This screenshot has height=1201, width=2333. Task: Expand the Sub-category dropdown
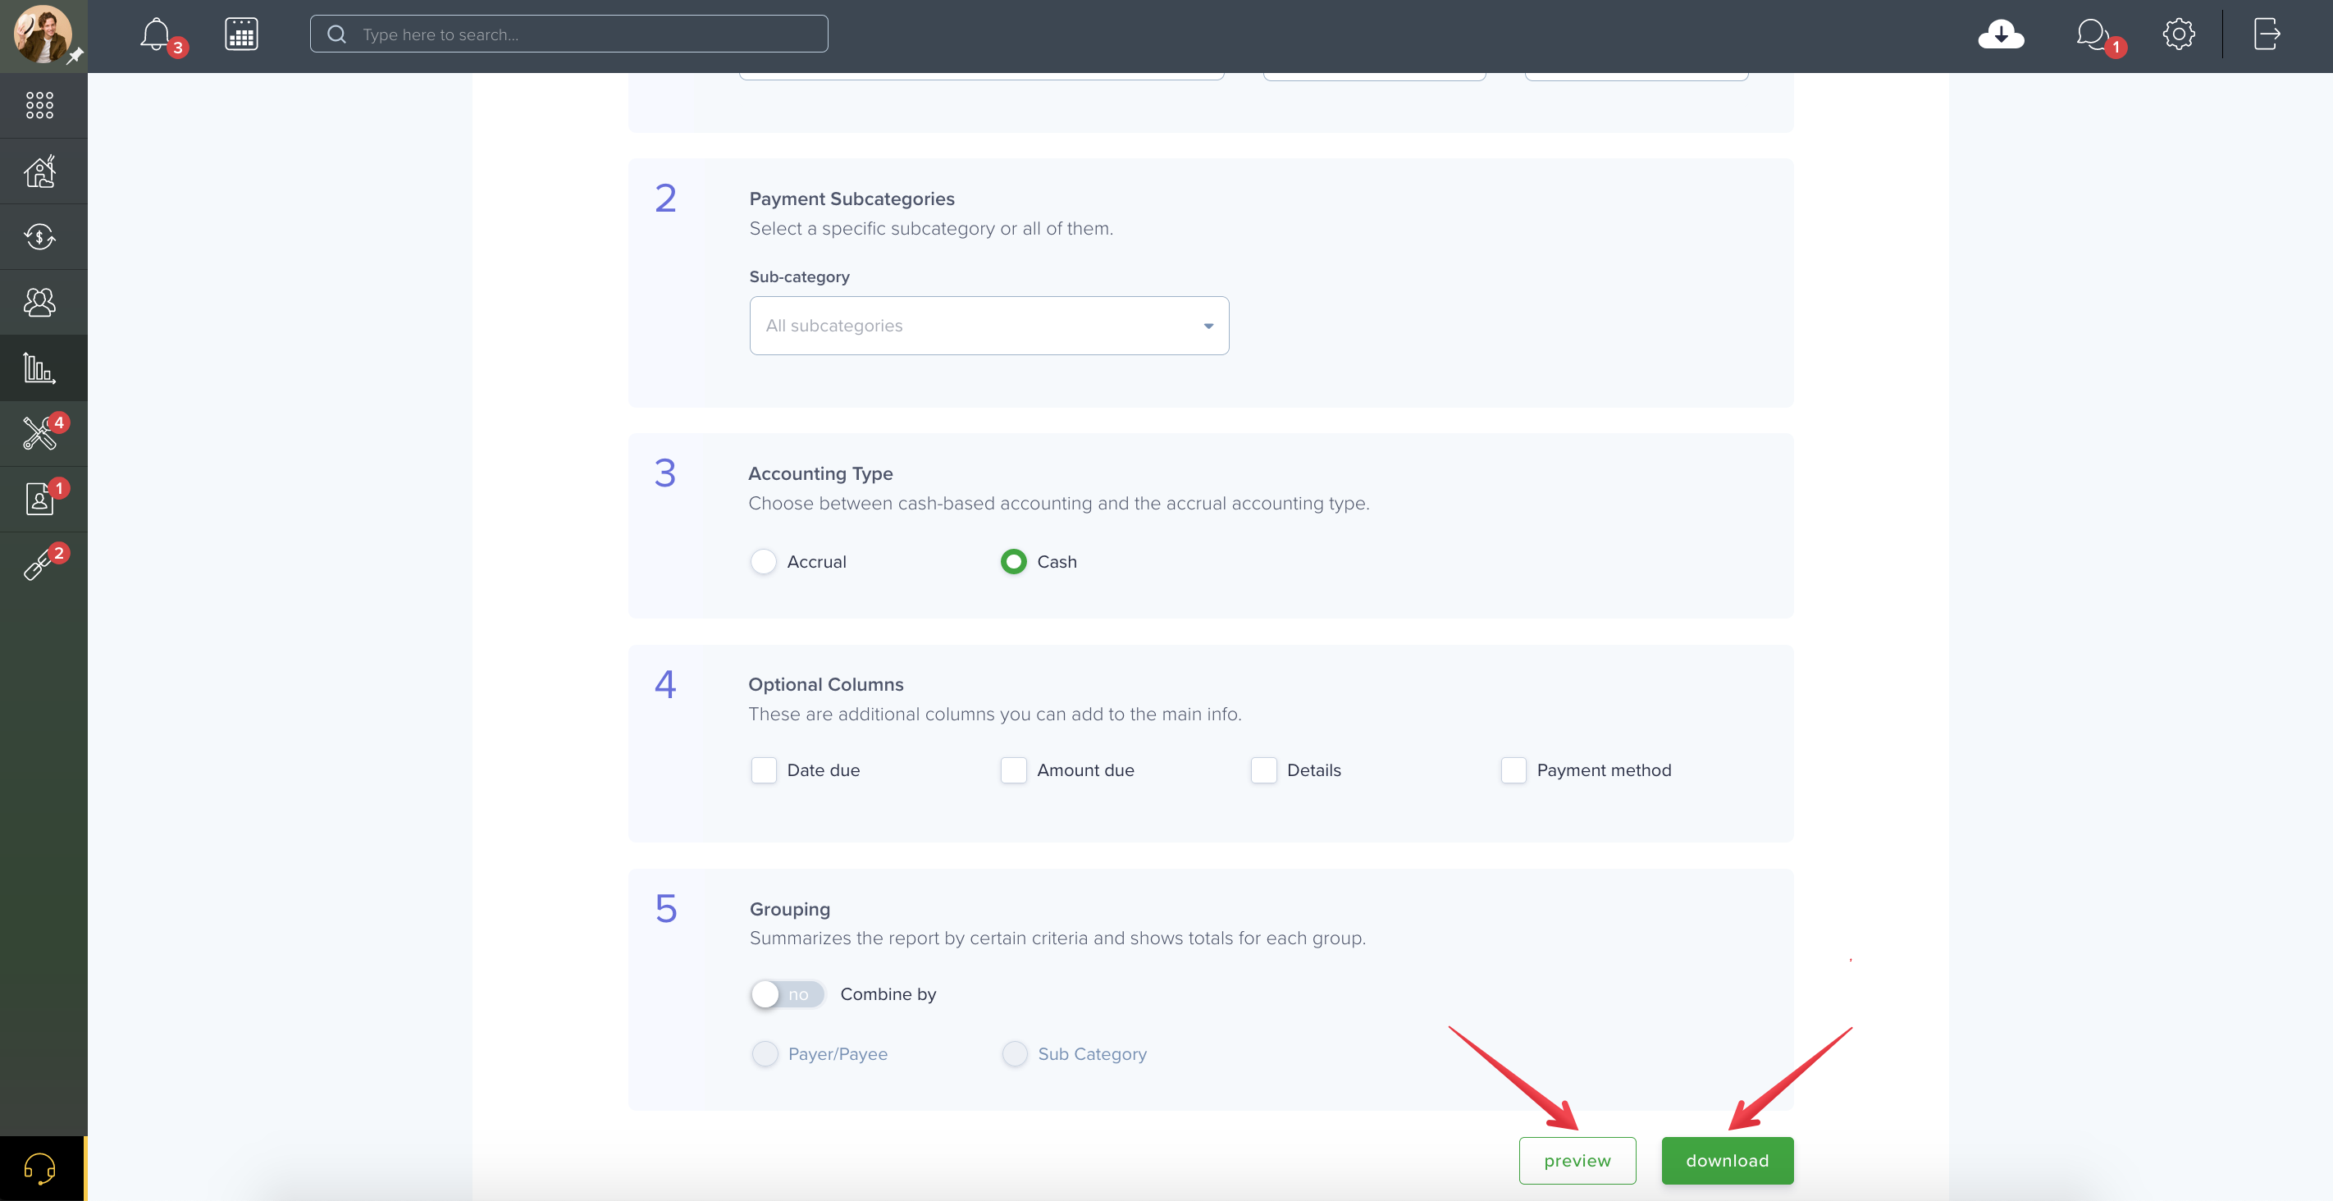pyautogui.click(x=989, y=325)
